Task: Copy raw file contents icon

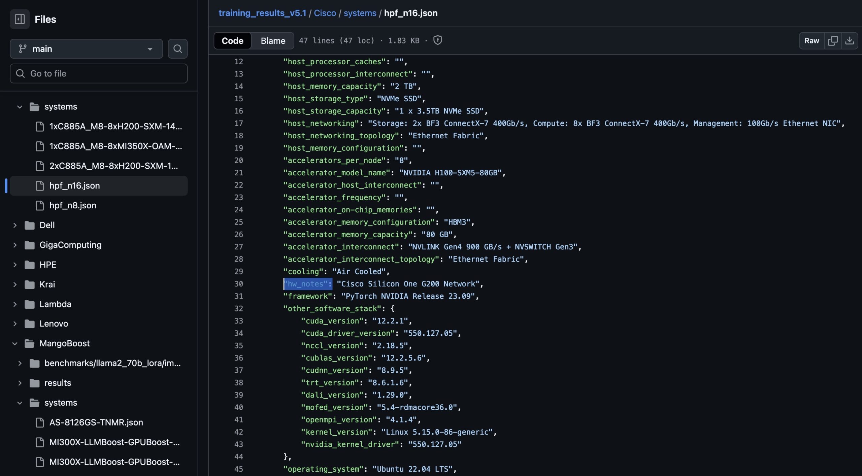Action: (x=833, y=41)
